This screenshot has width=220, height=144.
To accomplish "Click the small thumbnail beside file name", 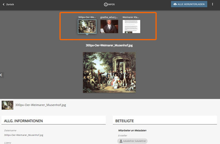I will tap(7, 105).
